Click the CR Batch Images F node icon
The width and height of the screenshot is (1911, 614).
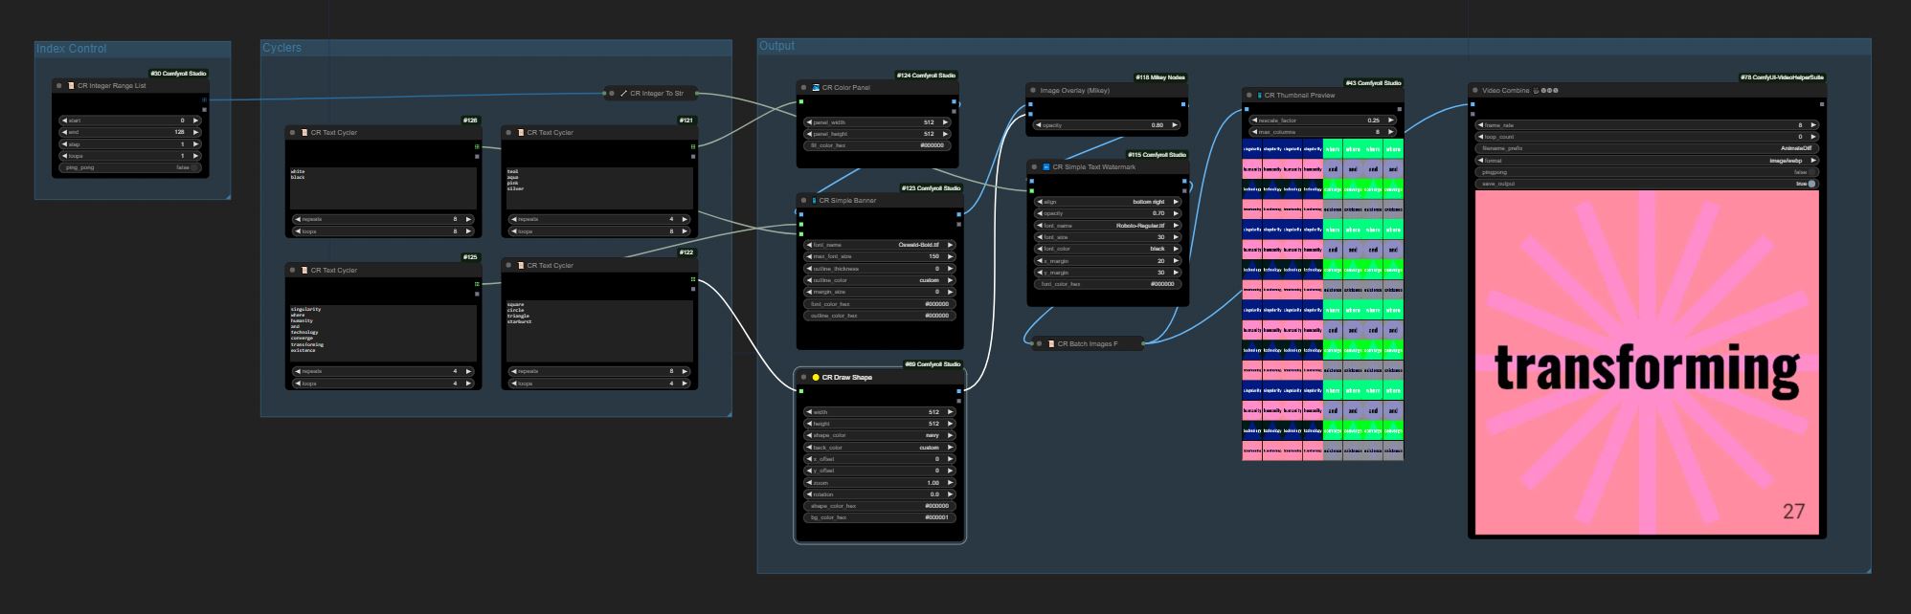1050,344
